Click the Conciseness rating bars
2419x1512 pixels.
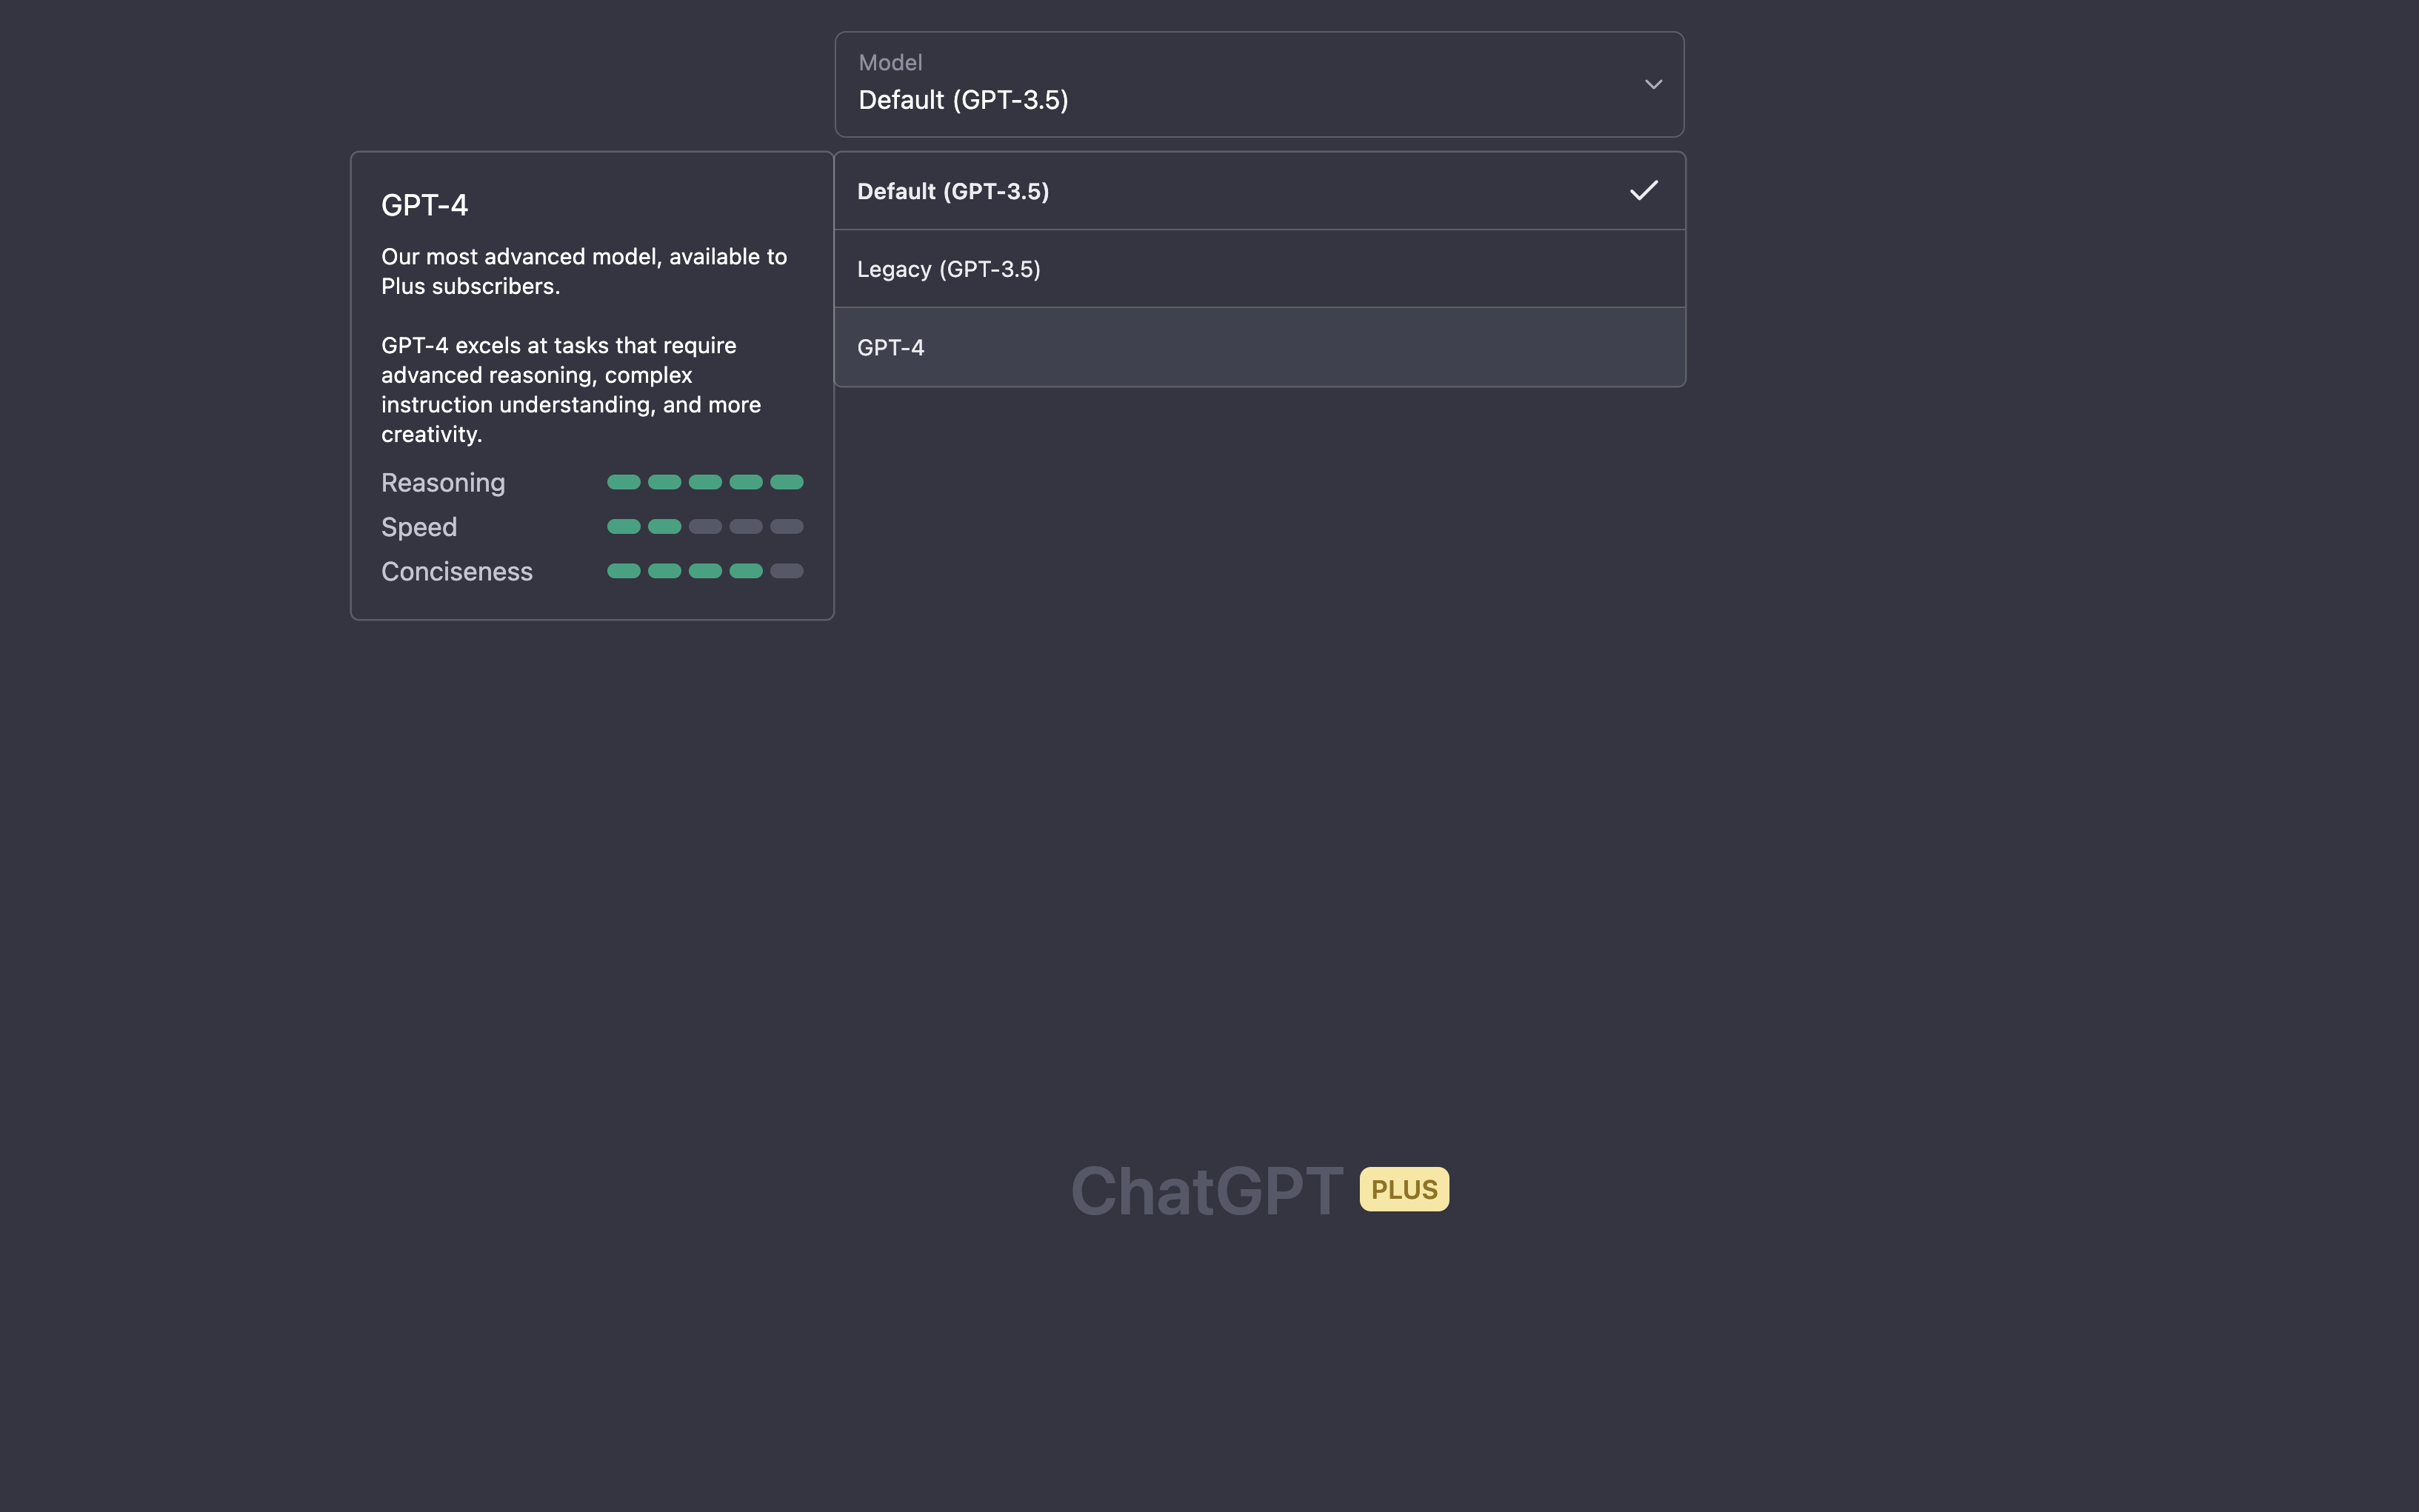click(705, 571)
